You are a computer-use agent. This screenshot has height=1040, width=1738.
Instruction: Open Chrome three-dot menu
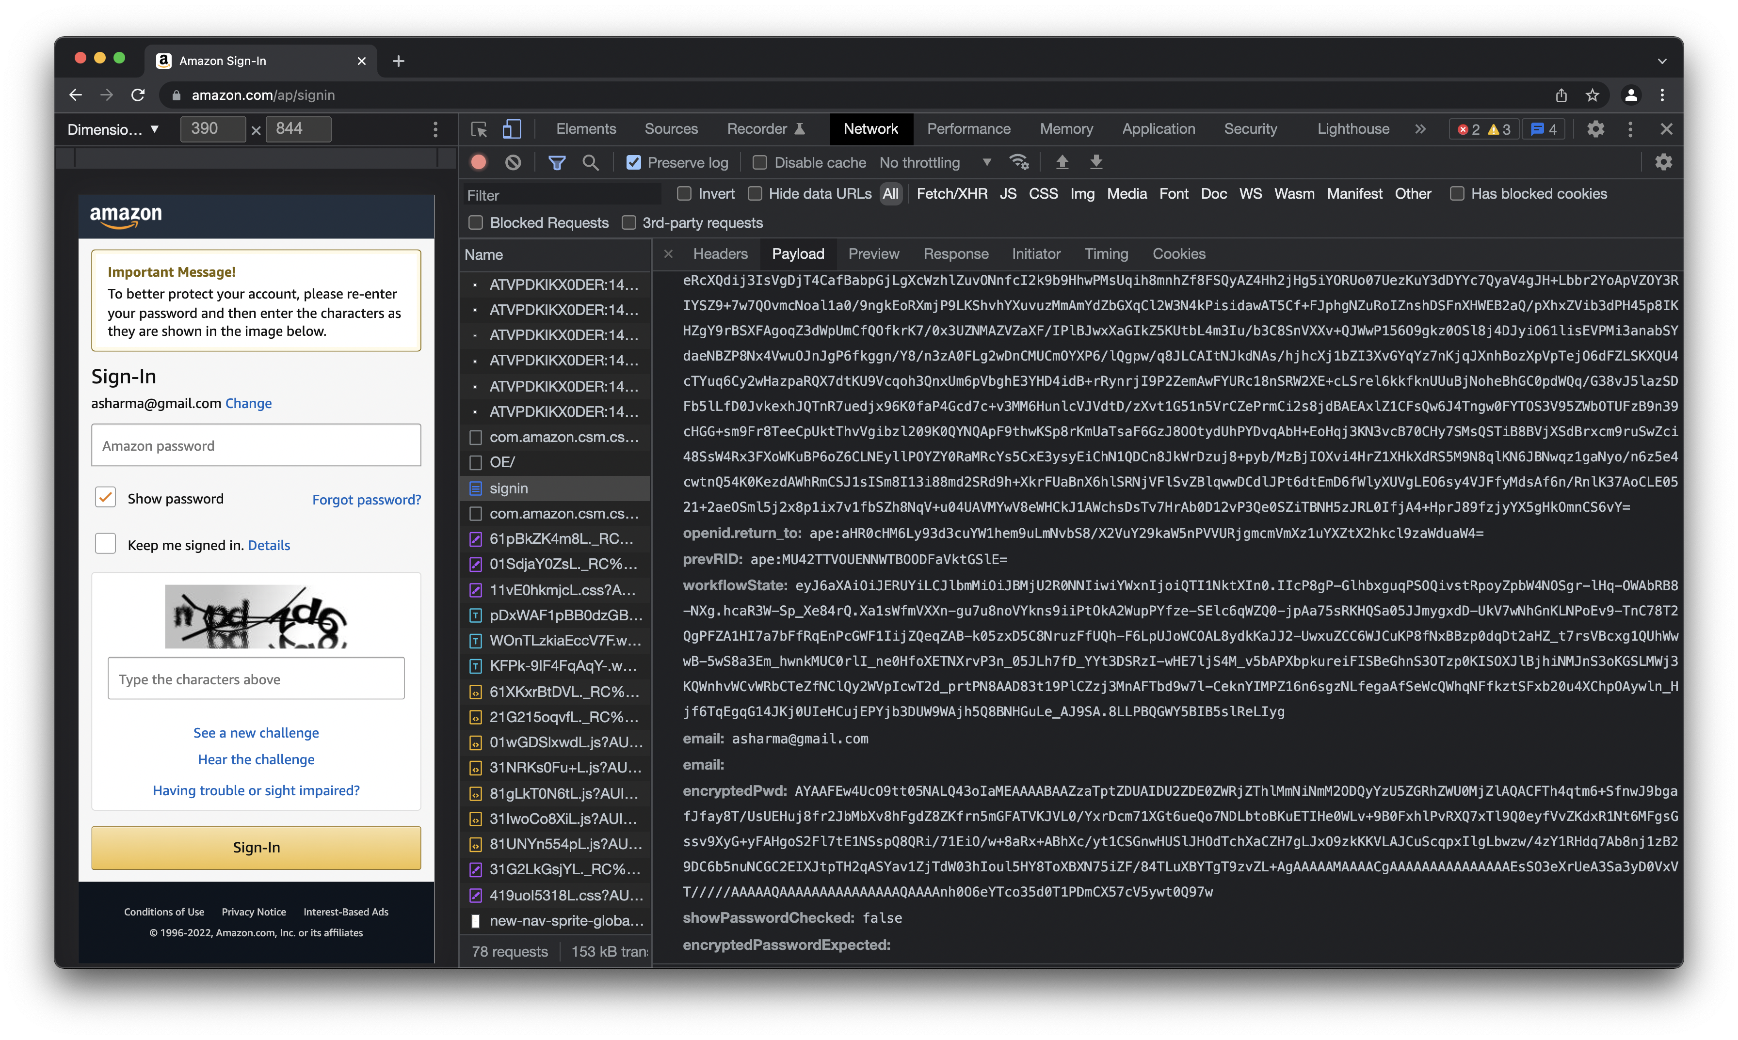[x=1662, y=95]
